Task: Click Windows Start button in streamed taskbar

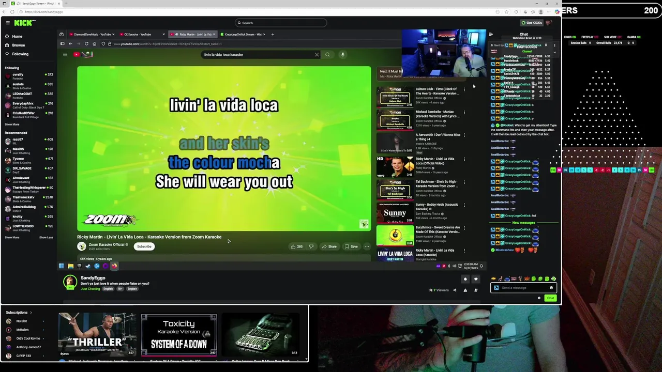Action: [62, 266]
